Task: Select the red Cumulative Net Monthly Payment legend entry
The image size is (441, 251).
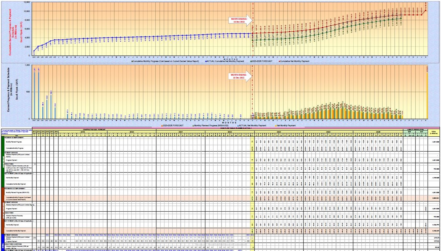Action: pyautogui.click(x=294, y=61)
